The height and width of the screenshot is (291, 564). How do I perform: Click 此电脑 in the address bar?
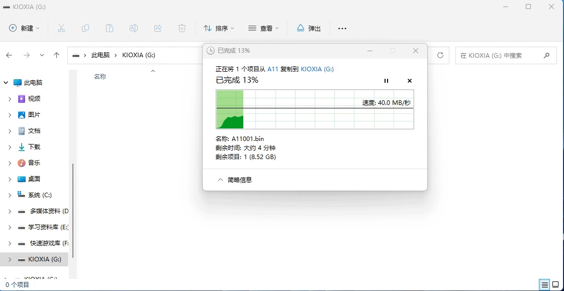101,55
